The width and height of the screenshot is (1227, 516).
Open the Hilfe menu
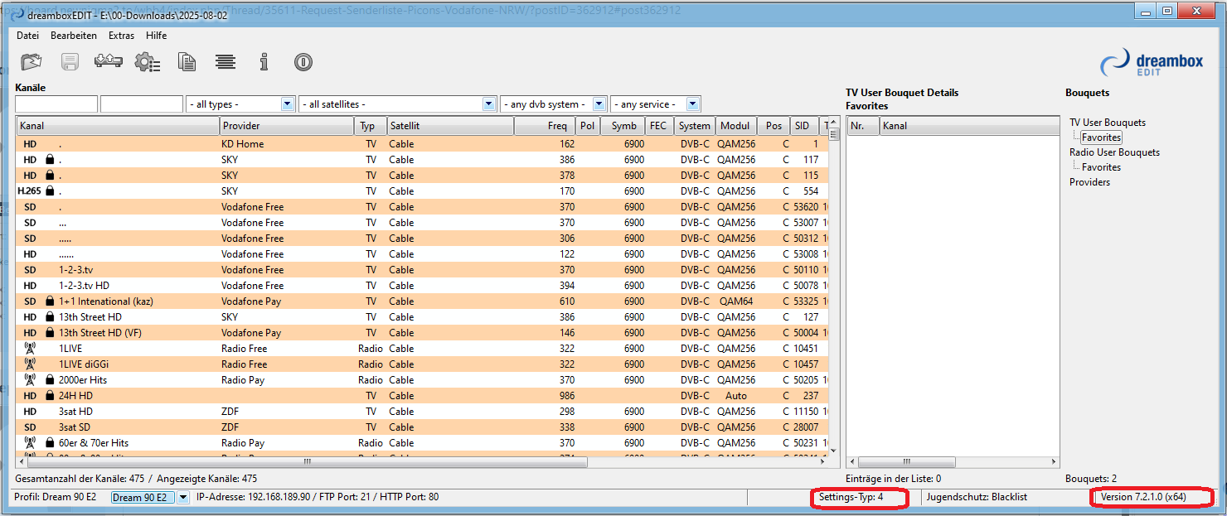coord(156,36)
